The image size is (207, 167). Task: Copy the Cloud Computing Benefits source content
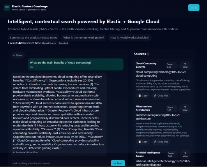tap(143, 96)
